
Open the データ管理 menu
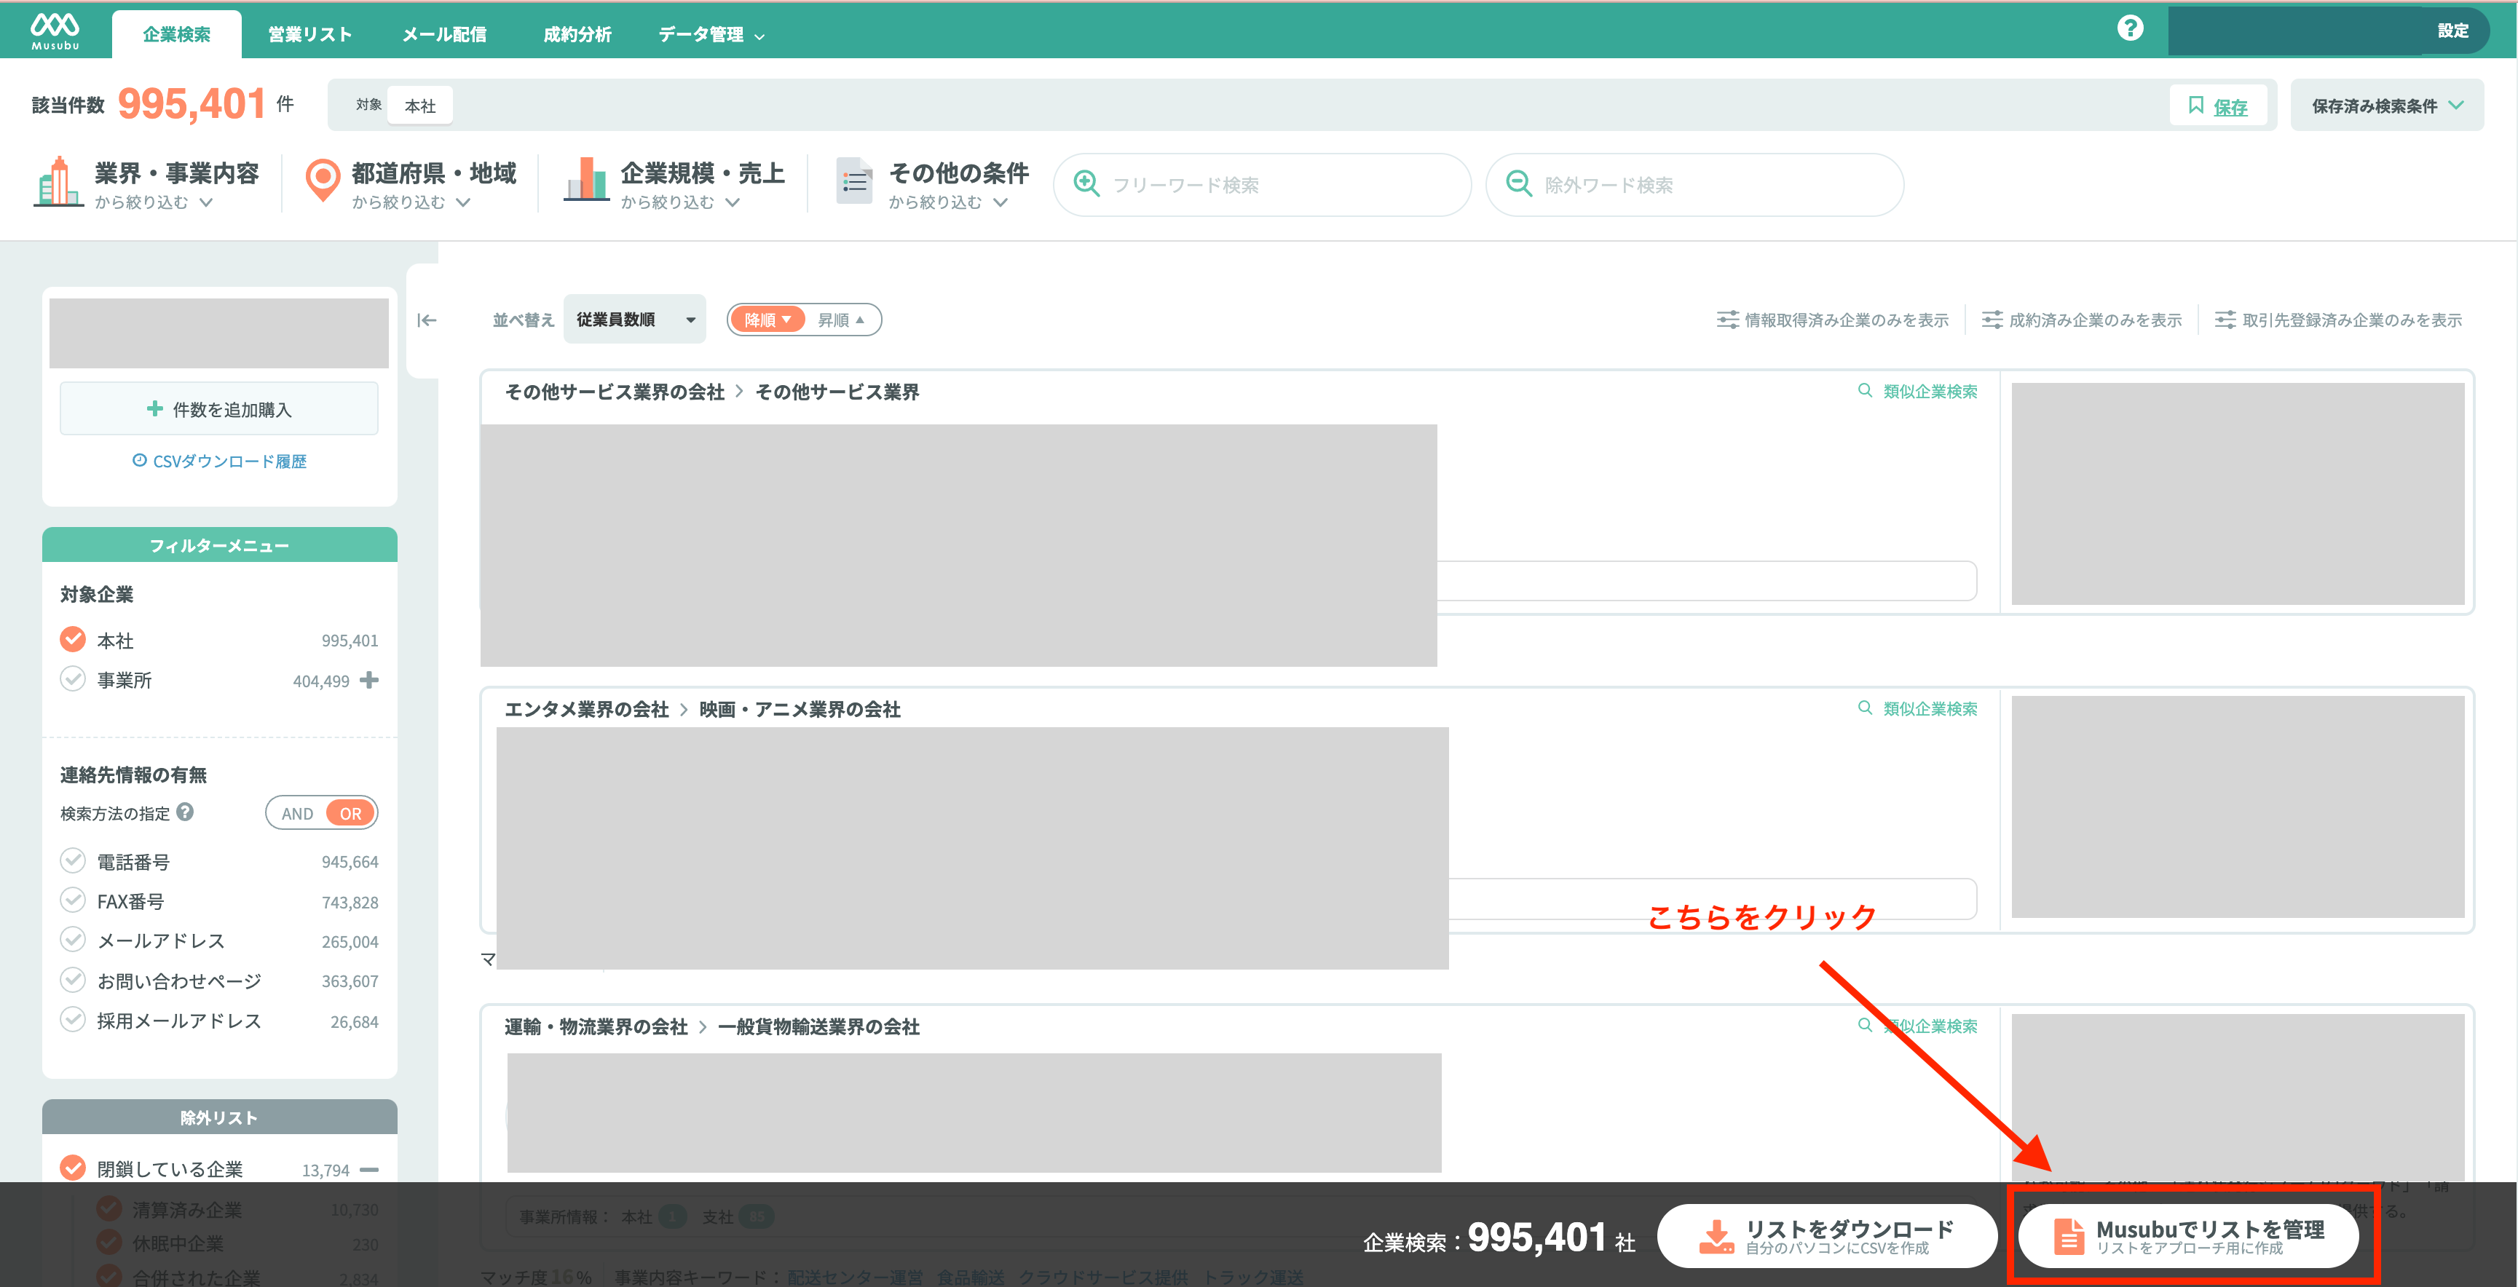pos(711,35)
